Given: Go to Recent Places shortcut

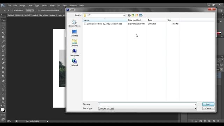Looking at the screenshot, I should pyautogui.click(x=74, y=23).
